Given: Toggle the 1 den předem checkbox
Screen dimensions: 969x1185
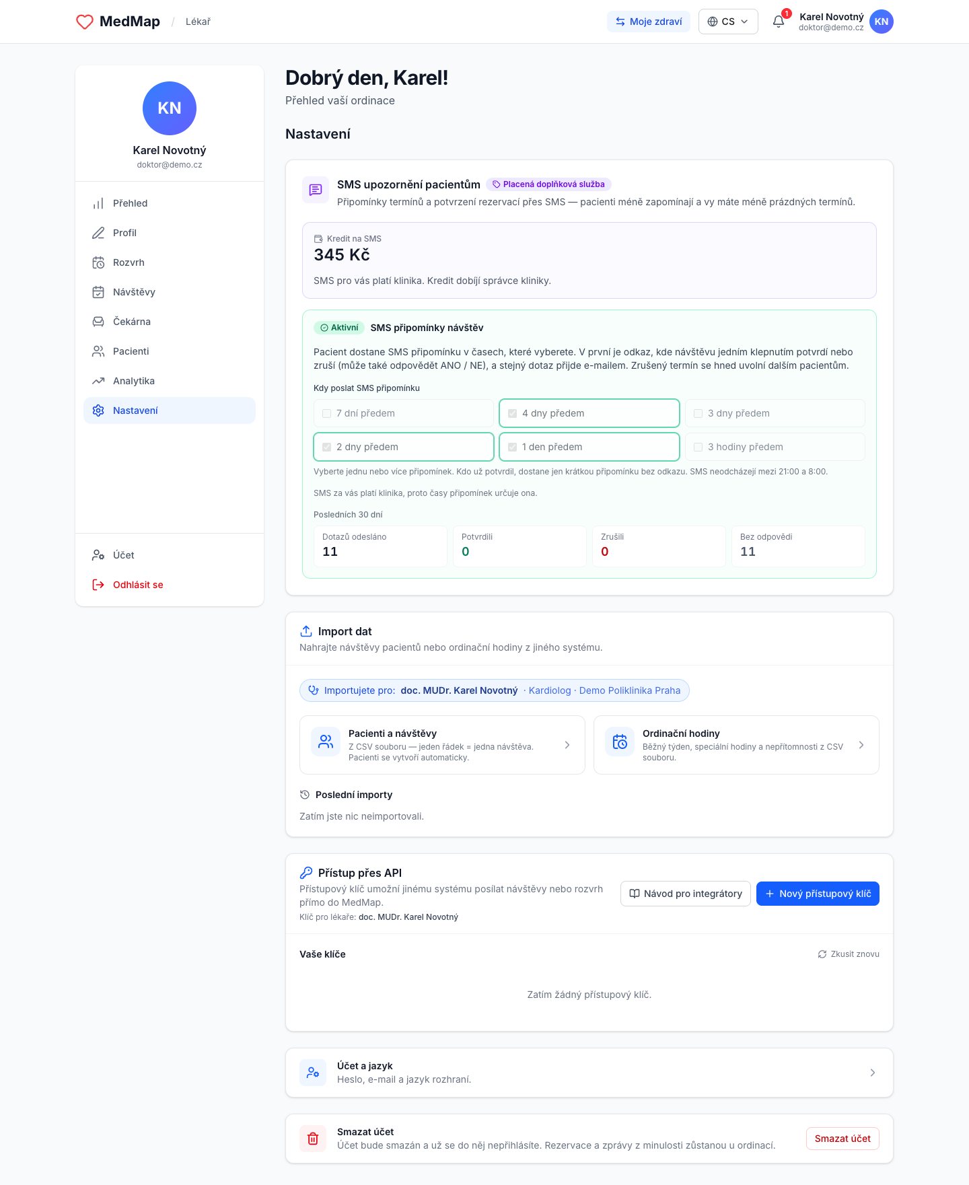Looking at the screenshot, I should (513, 447).
